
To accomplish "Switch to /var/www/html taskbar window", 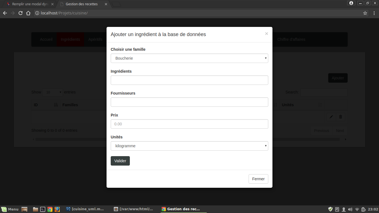I will (134, 209).
